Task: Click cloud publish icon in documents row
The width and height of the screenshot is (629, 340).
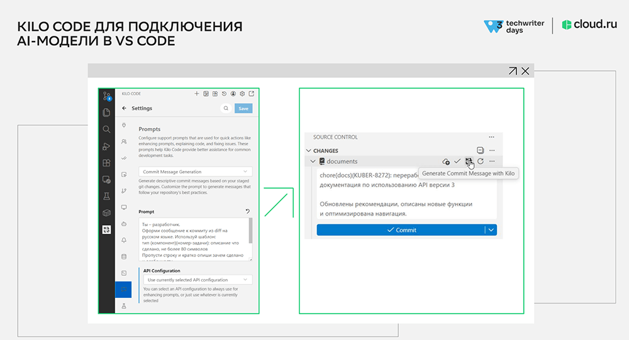Action: click(x=446, y=161)
